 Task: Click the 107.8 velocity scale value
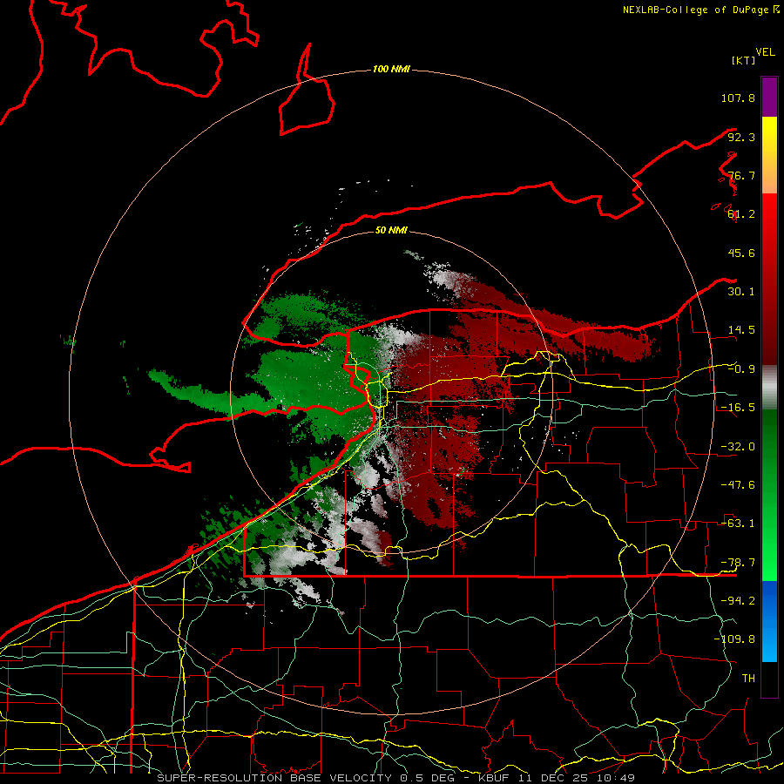[x=738, y=98]
